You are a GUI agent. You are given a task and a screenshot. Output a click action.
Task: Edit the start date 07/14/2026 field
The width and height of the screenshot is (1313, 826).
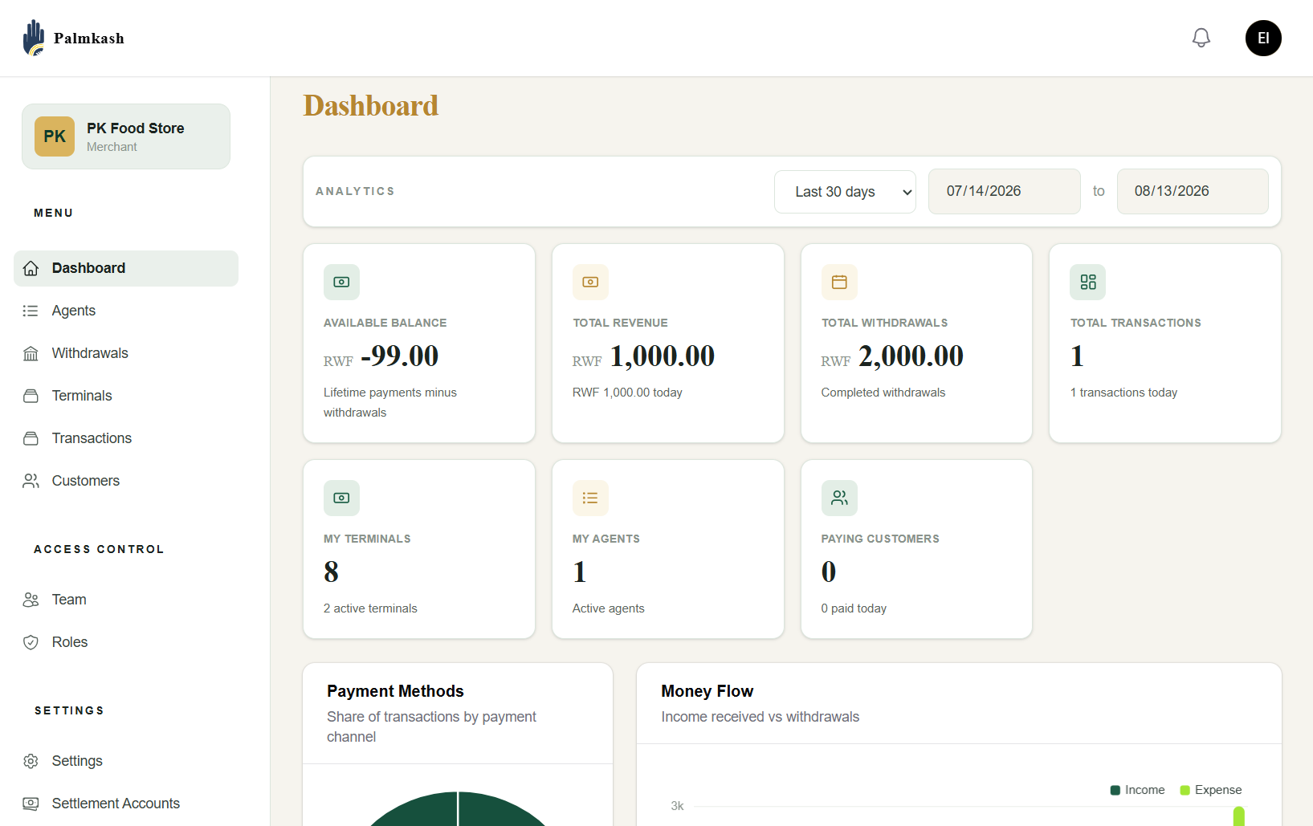pyautogui.click(x=1005, y=191)
